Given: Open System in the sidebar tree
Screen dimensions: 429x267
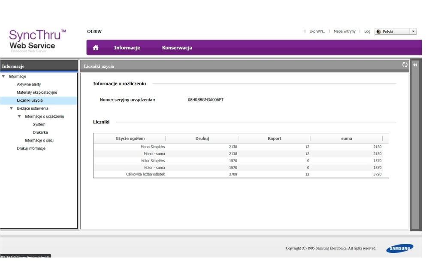Looking at the screenshot, I should [x=39, y=124].
